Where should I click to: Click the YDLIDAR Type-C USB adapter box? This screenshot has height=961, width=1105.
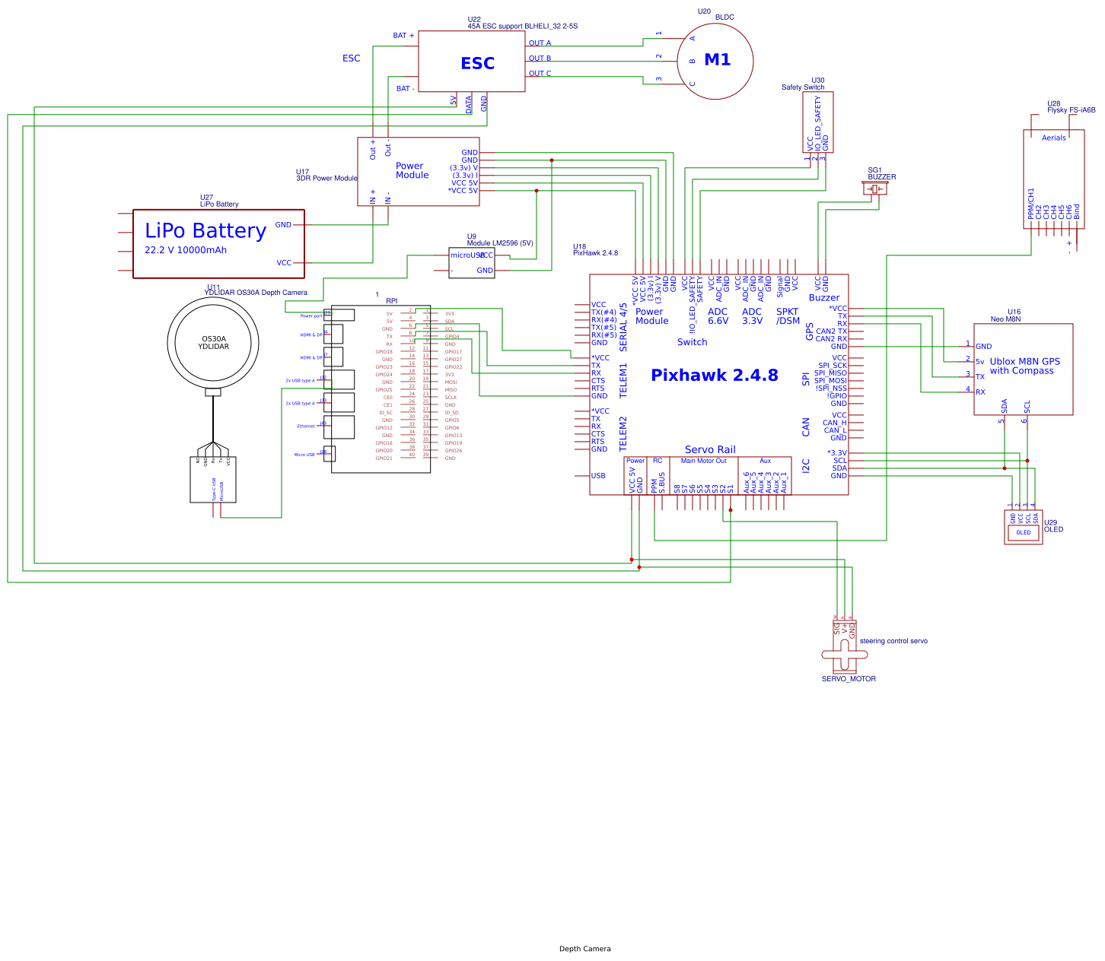[x=213, y=480]
